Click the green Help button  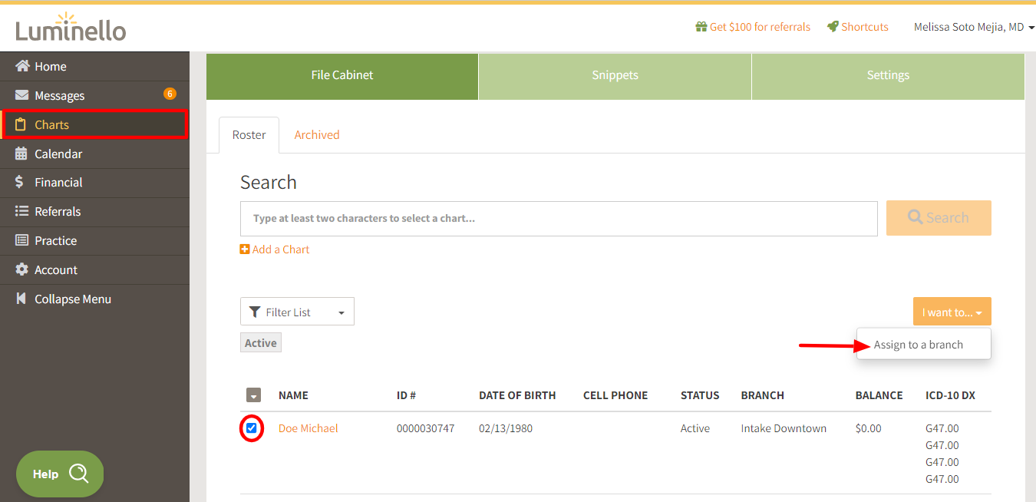tap(60, 474)
